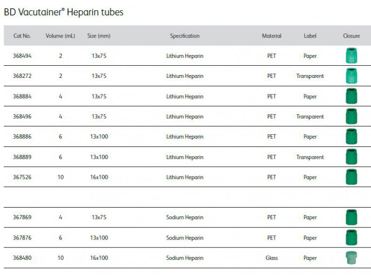Select catalog number 368480
Viewport: 371px width, 278px height.
[22, 258]
